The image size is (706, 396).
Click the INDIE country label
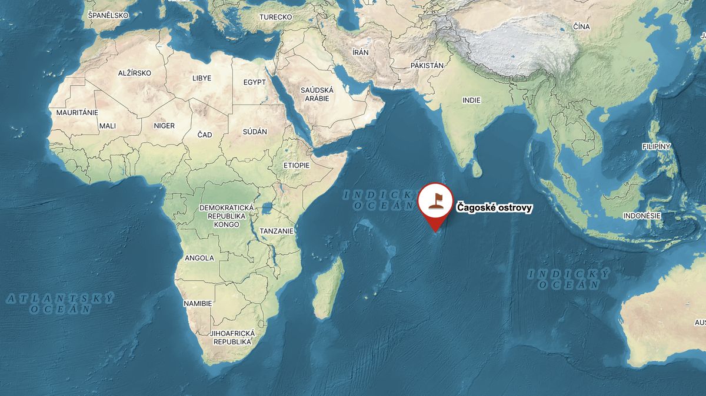tap(471, 100)
